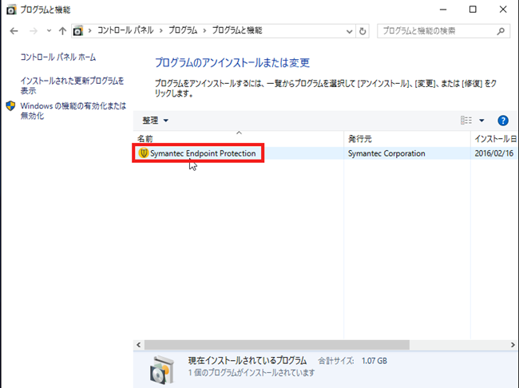Screen dimensions: 519x388
Task: Click the change view icon
Action: (x=466, y=121)
